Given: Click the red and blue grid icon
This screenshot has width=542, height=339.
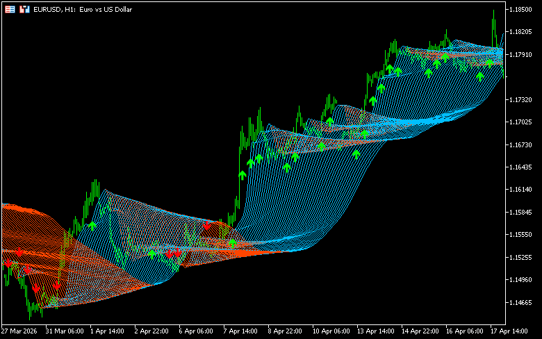Looking at the screenshot, I should click(10, 10).
